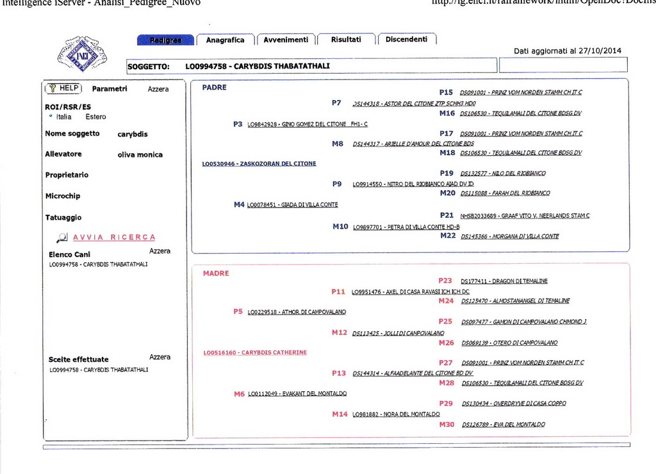The width and height of the screenshot is (656, 474).
Task: Open M24 Almostanangel di Temaline link
Action: 516,301
